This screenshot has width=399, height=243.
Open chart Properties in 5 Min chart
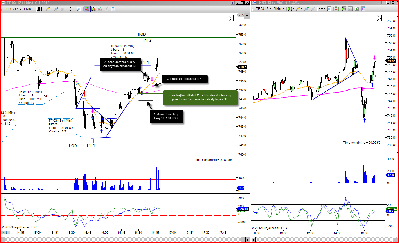[x=363, y=9]
